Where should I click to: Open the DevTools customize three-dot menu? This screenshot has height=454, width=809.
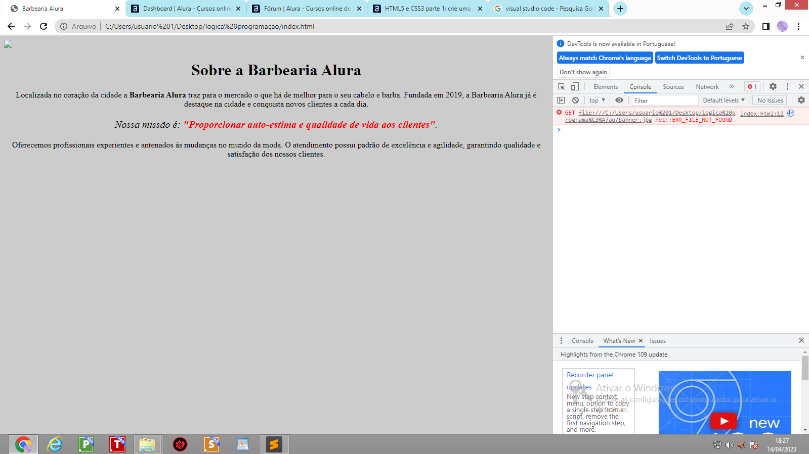click(x=787, y=86)
